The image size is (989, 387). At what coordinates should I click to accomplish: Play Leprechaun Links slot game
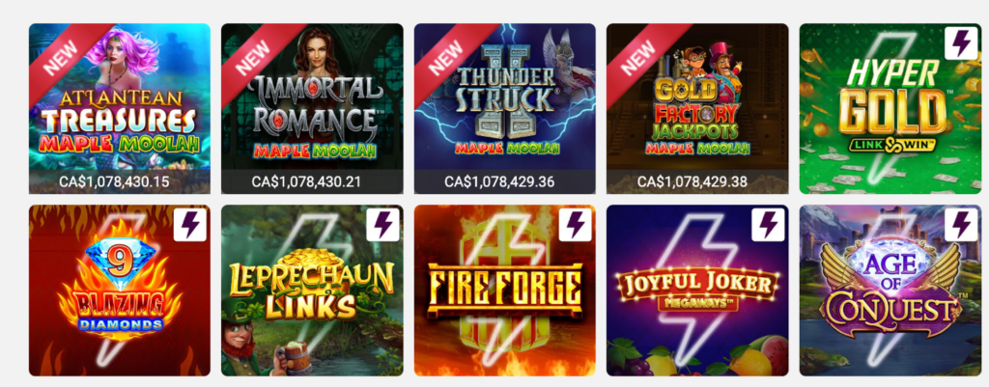coord(312,290)
